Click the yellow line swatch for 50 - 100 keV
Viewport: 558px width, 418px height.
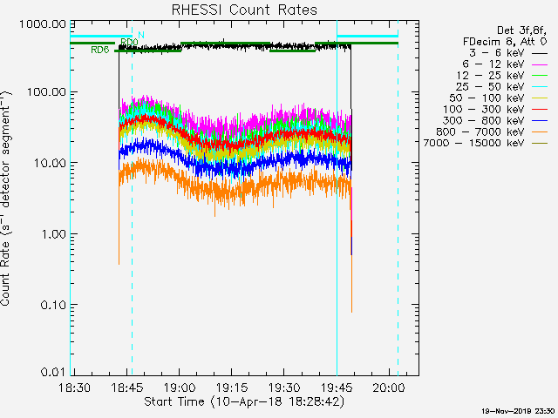[x=540, y=98]
